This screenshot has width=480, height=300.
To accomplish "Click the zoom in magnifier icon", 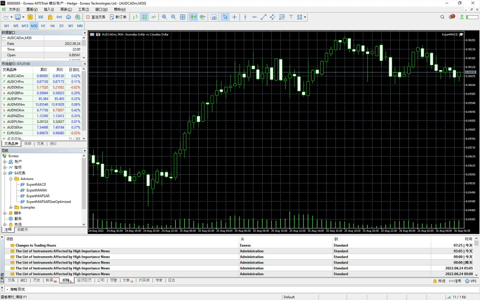I will tap(165, 17).
